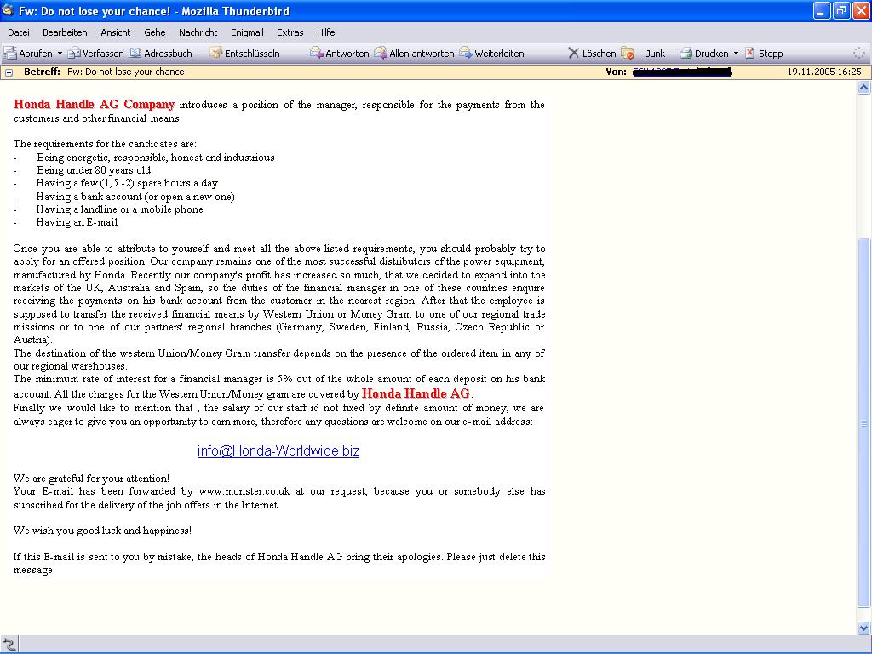
Task: Click the Thunderbird activity throbber icon
Action: coord(859,54)
